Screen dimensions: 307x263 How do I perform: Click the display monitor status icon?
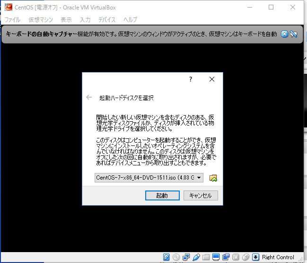216,257
